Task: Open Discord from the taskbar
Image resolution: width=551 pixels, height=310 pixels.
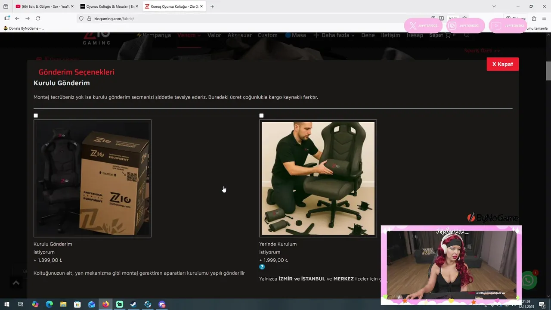Action: pyautogui.click(x=162, y=304)
